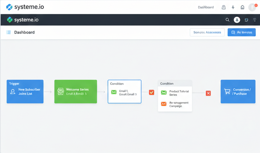The width and height of the screenshot is (260, 153).
Task: Click the subscriber person icon in Trigger block
Action: tap(13, 91)
